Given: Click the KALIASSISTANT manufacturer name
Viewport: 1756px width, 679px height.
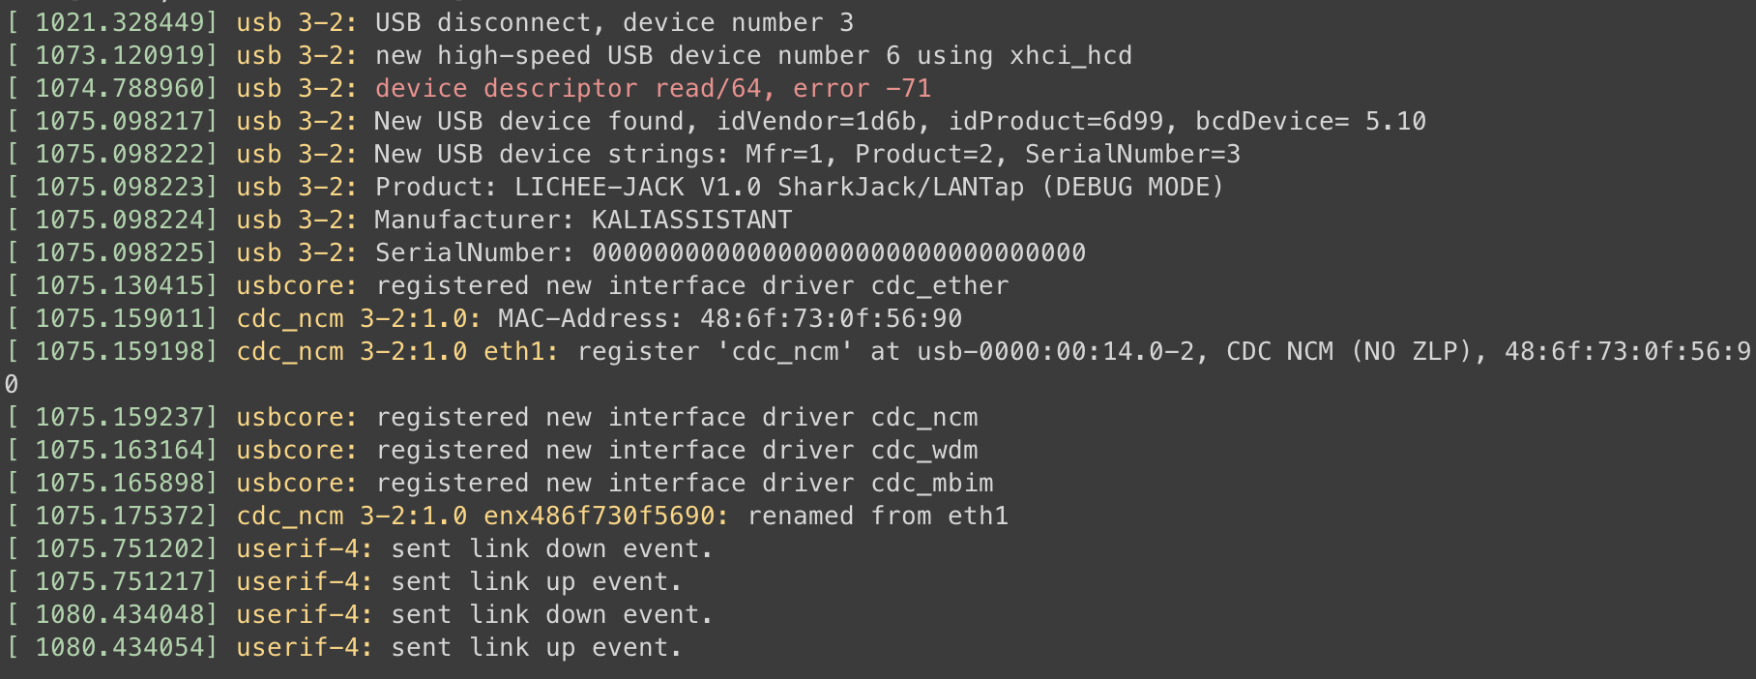Looking at the screenshot, I should tap(691, 221).
